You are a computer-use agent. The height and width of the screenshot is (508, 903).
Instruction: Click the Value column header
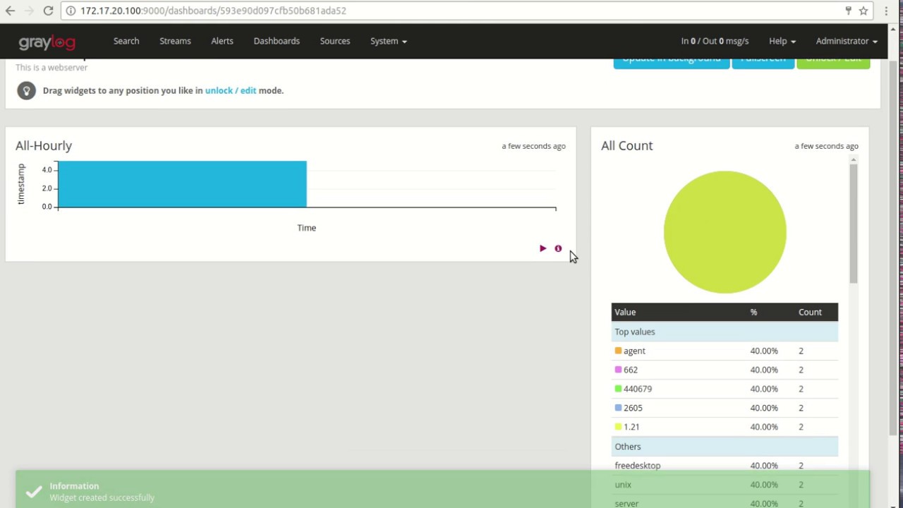(625, 312)
